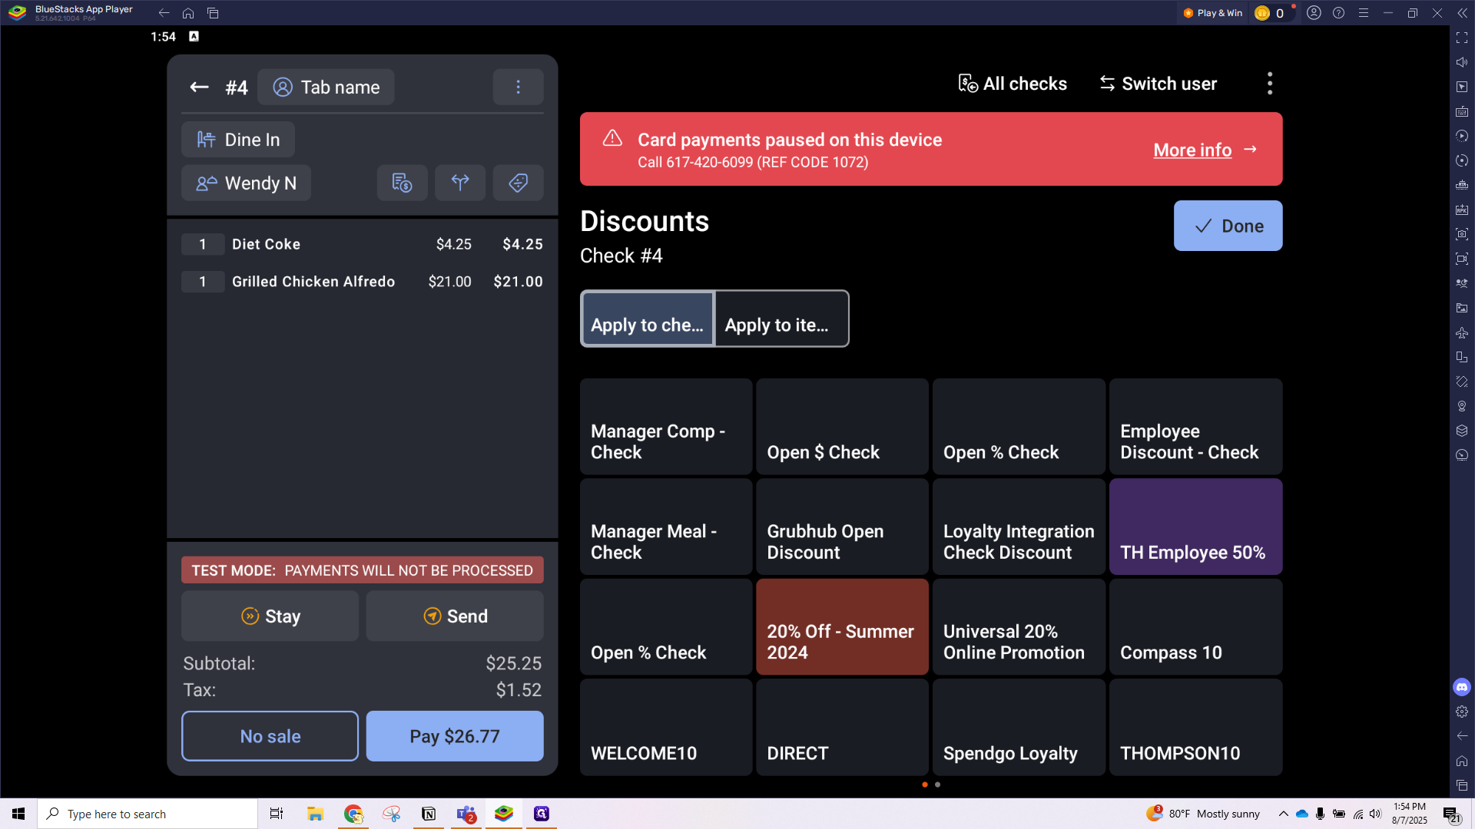Screen dimensions: 1475x829
Task: Click the split check icon
Action: click(460, 183)
